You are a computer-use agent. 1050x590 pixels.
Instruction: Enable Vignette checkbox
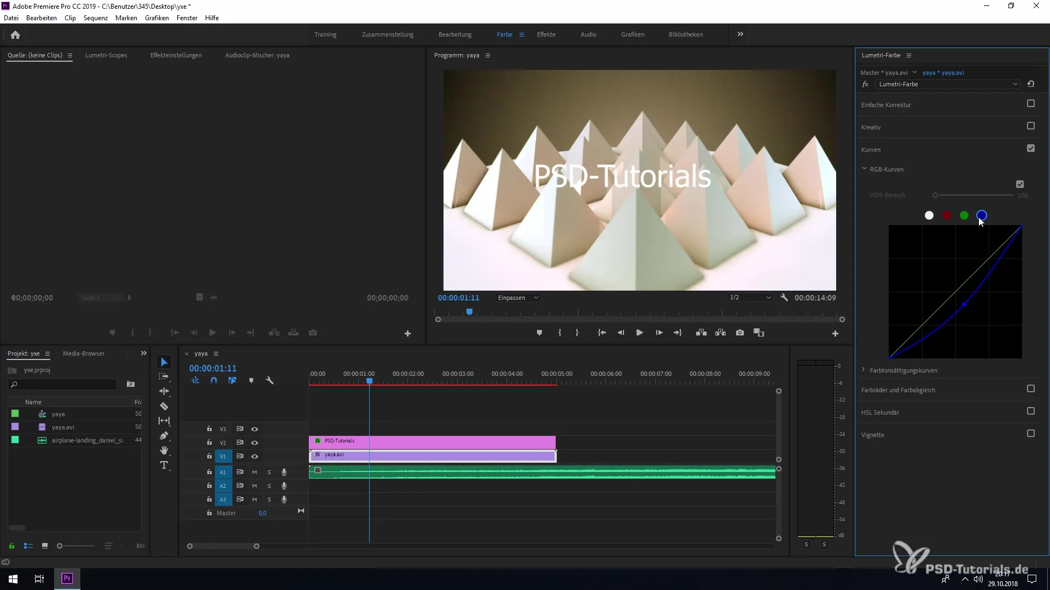point(1031,434)
